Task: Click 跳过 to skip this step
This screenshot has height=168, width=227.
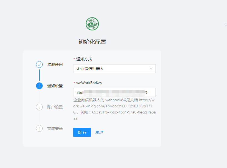Action: (x=99, y=132)
